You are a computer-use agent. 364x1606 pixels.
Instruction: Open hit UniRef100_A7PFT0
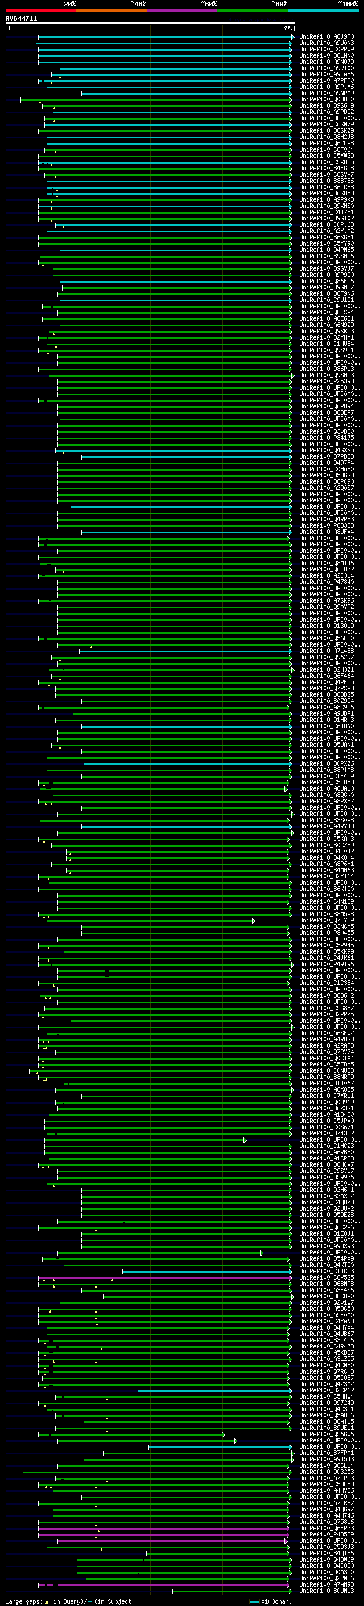(326, 81)
